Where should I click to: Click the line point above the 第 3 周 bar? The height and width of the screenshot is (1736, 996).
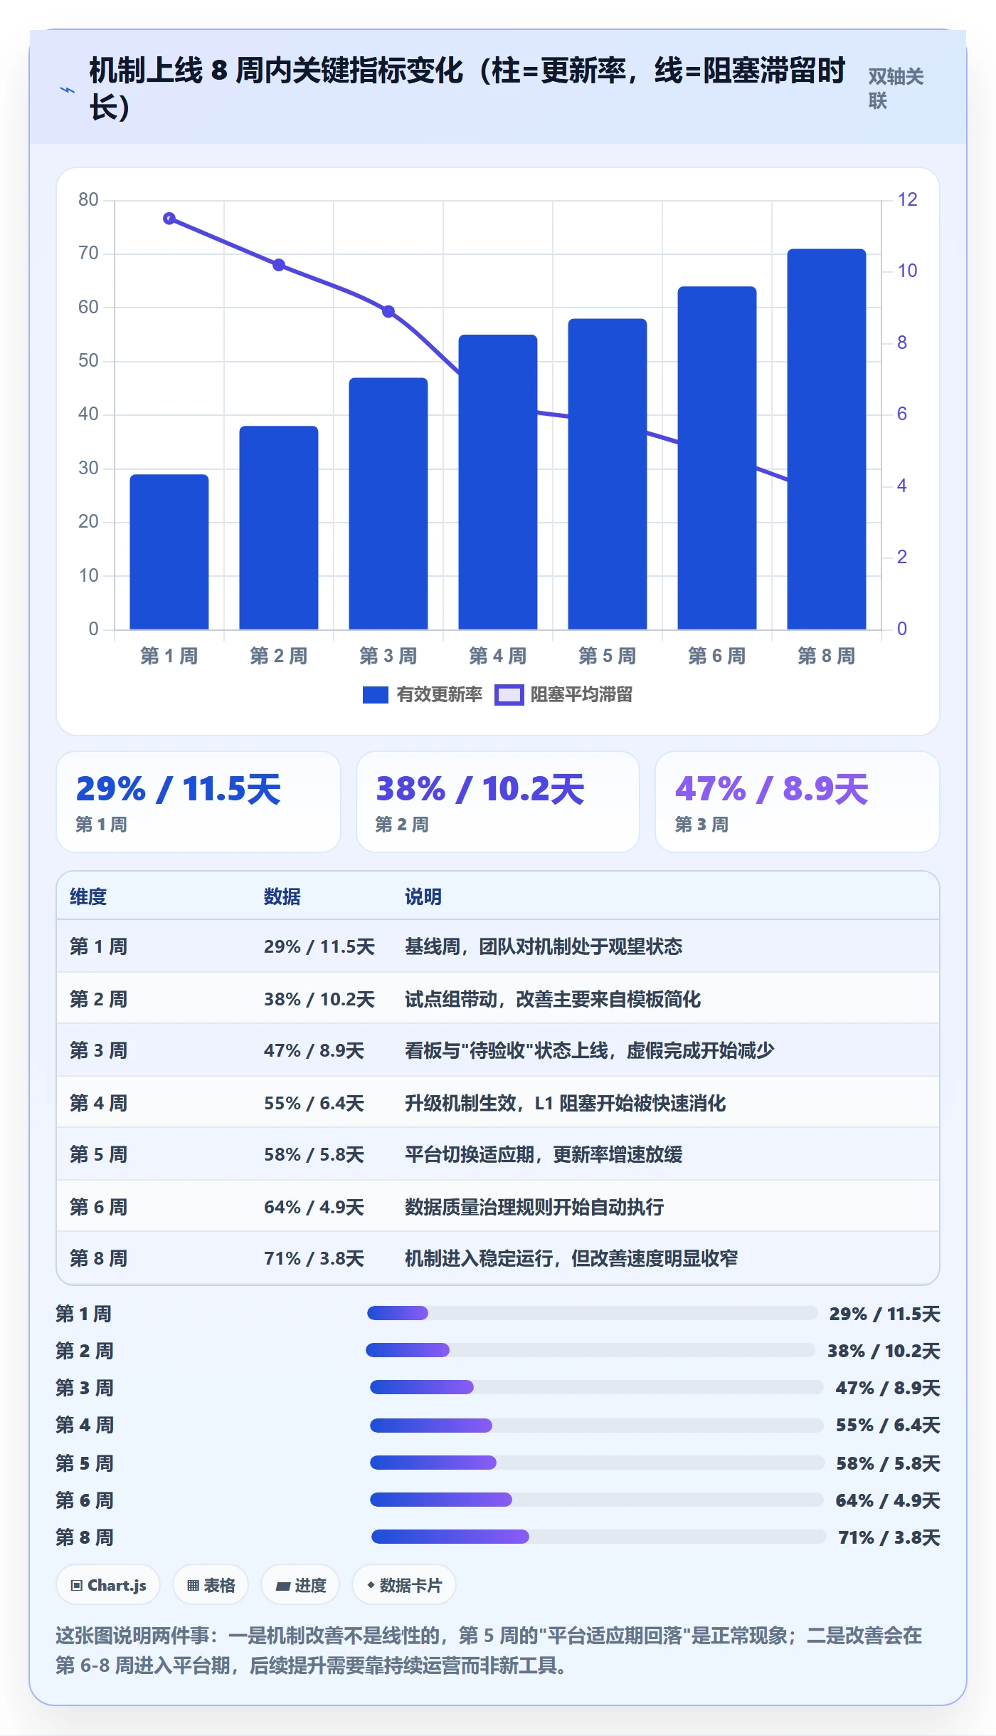coord(388,311)
